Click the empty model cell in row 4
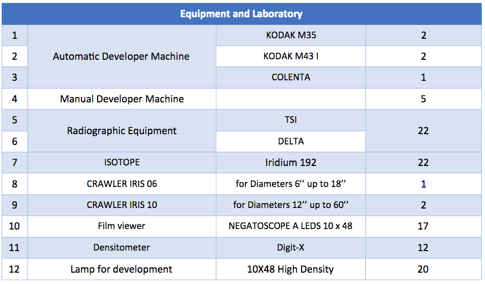The image size is (485, 284). [291, 99]
